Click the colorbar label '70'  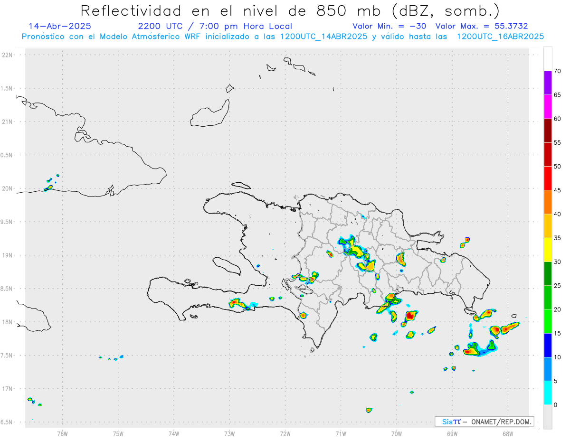(x=557, y=71)
